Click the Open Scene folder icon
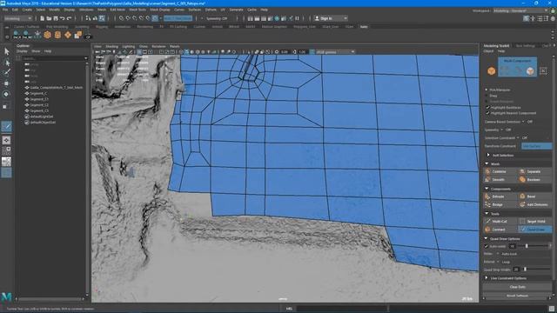The height and width of the screenshot is (313, 557). (49, 18)
